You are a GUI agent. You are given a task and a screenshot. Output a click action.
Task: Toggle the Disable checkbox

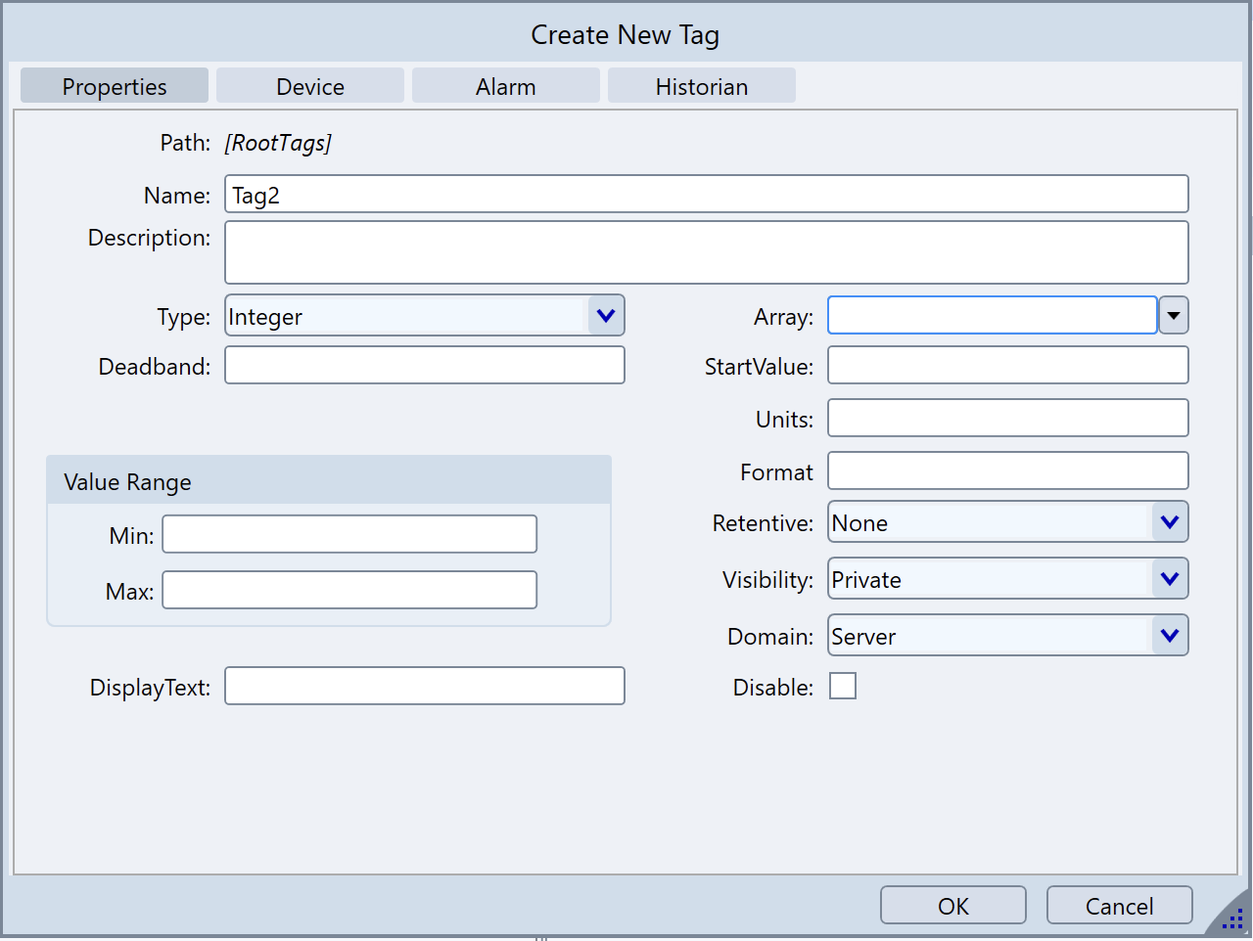[842, 687]
